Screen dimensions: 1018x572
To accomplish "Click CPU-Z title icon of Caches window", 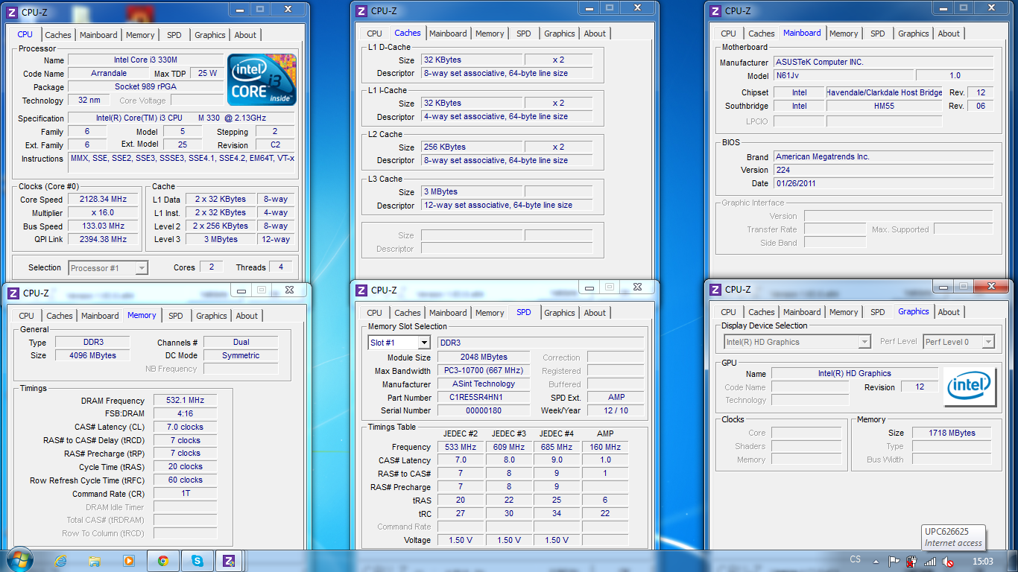I will click(x=361, y=11).
